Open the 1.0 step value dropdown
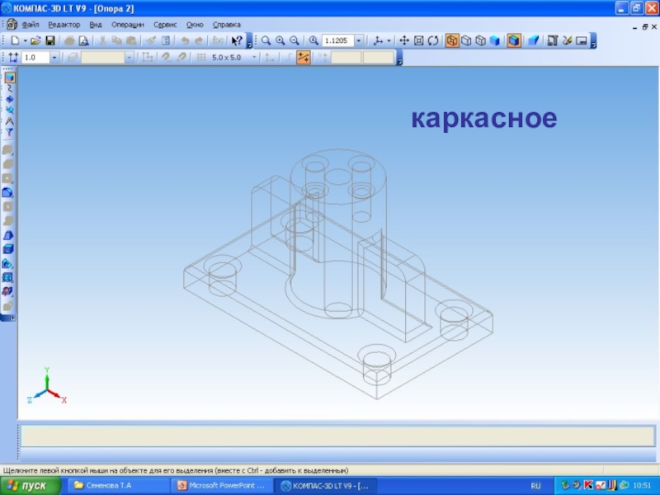This screenshot has width=660, height=495. click(x=54, y=58)
